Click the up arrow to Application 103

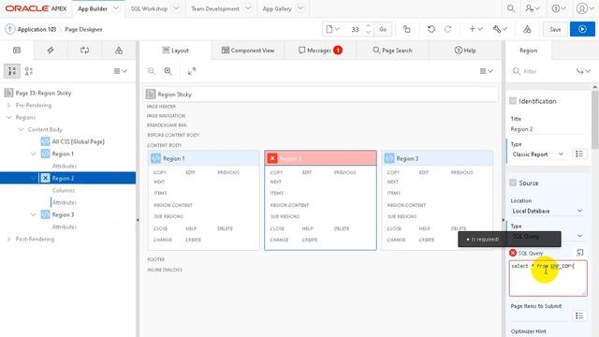(x=10, y=29)
